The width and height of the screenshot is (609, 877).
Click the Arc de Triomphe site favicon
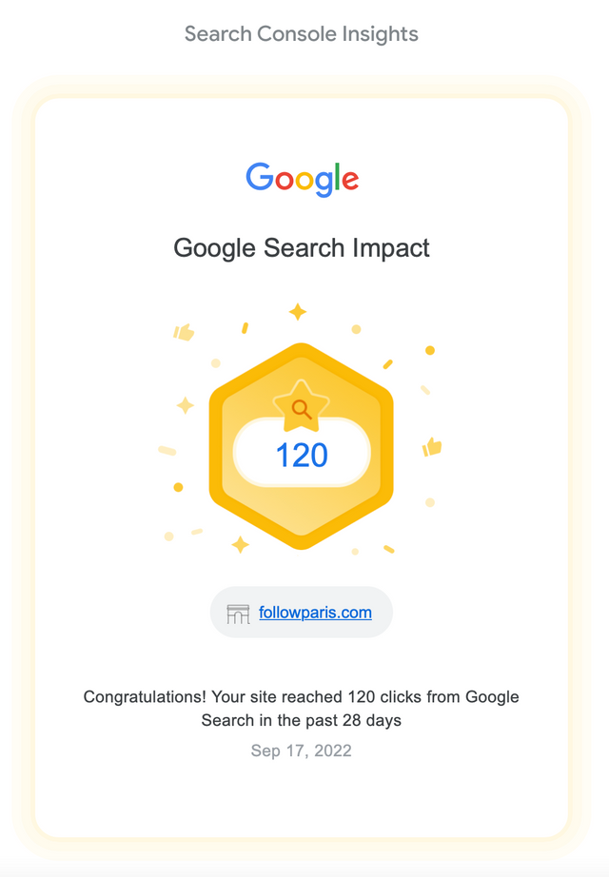click(x=238, y=614)
